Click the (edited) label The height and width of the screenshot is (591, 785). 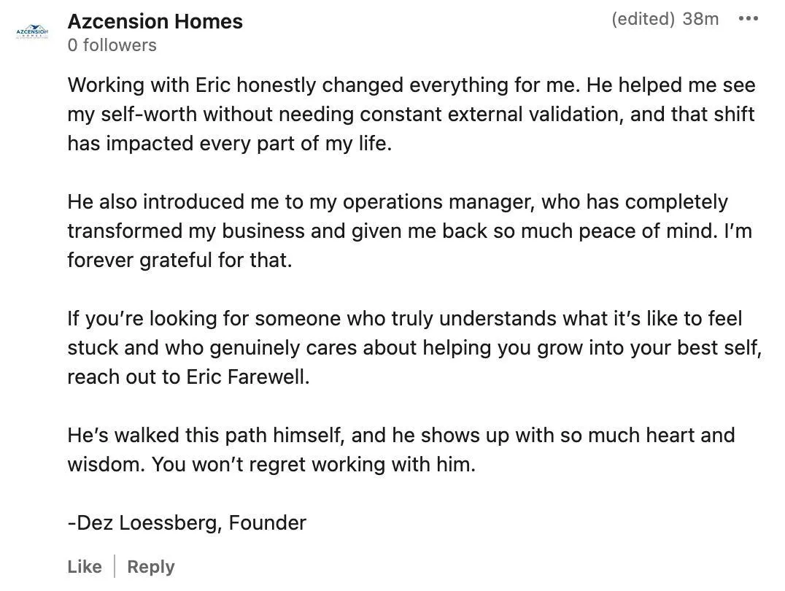643,19
